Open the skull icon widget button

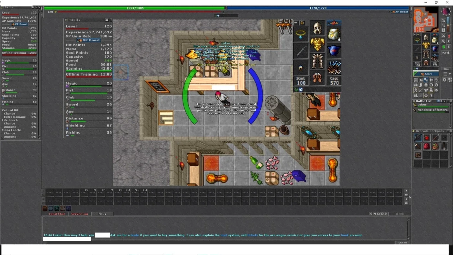(x=426, y=85)
